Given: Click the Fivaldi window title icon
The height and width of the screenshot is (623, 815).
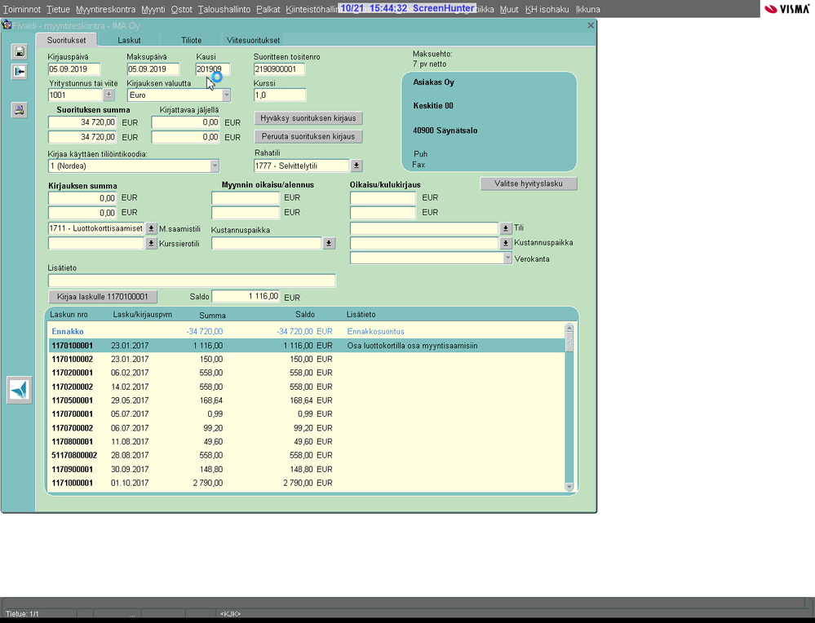Looking at the screenshot, I should 7,25.
